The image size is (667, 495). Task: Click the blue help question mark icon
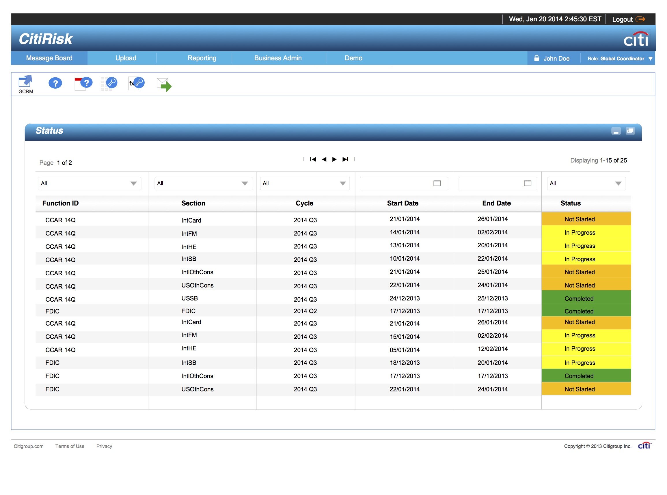tap(55, 83)
